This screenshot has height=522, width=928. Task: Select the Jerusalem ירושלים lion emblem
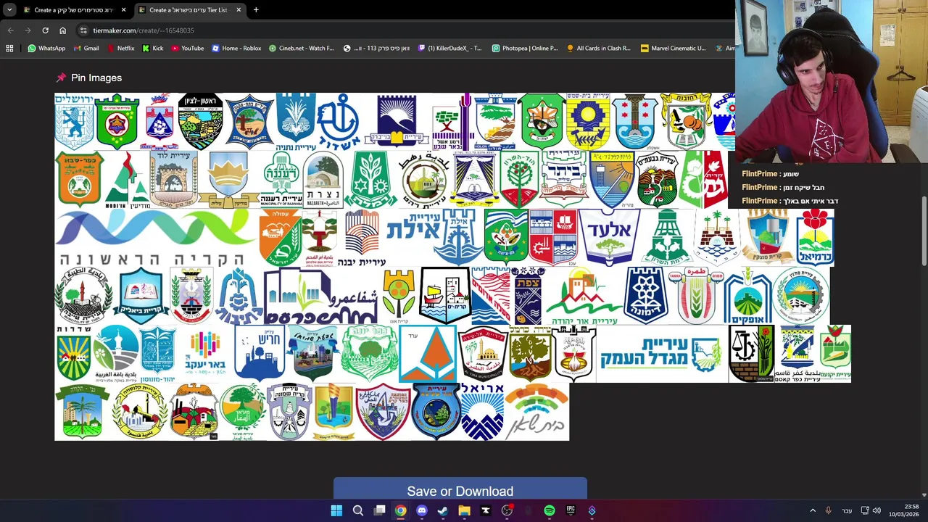[75, 122]
